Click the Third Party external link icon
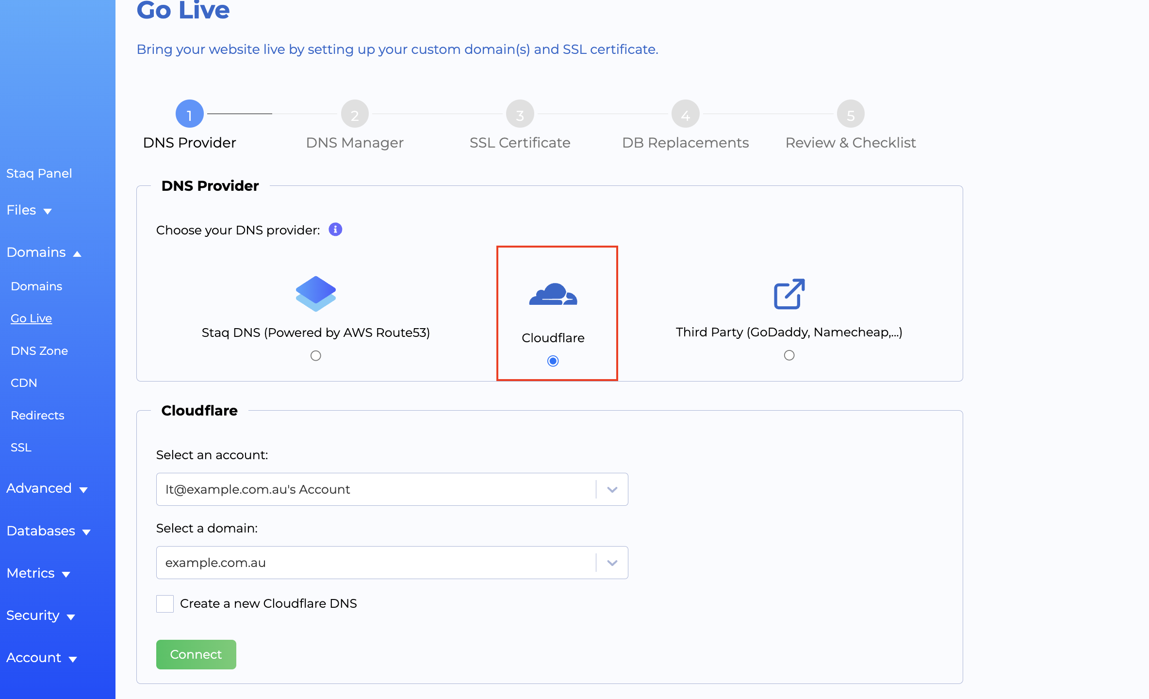Viewport: 1149px width, 699px height. 789,293
